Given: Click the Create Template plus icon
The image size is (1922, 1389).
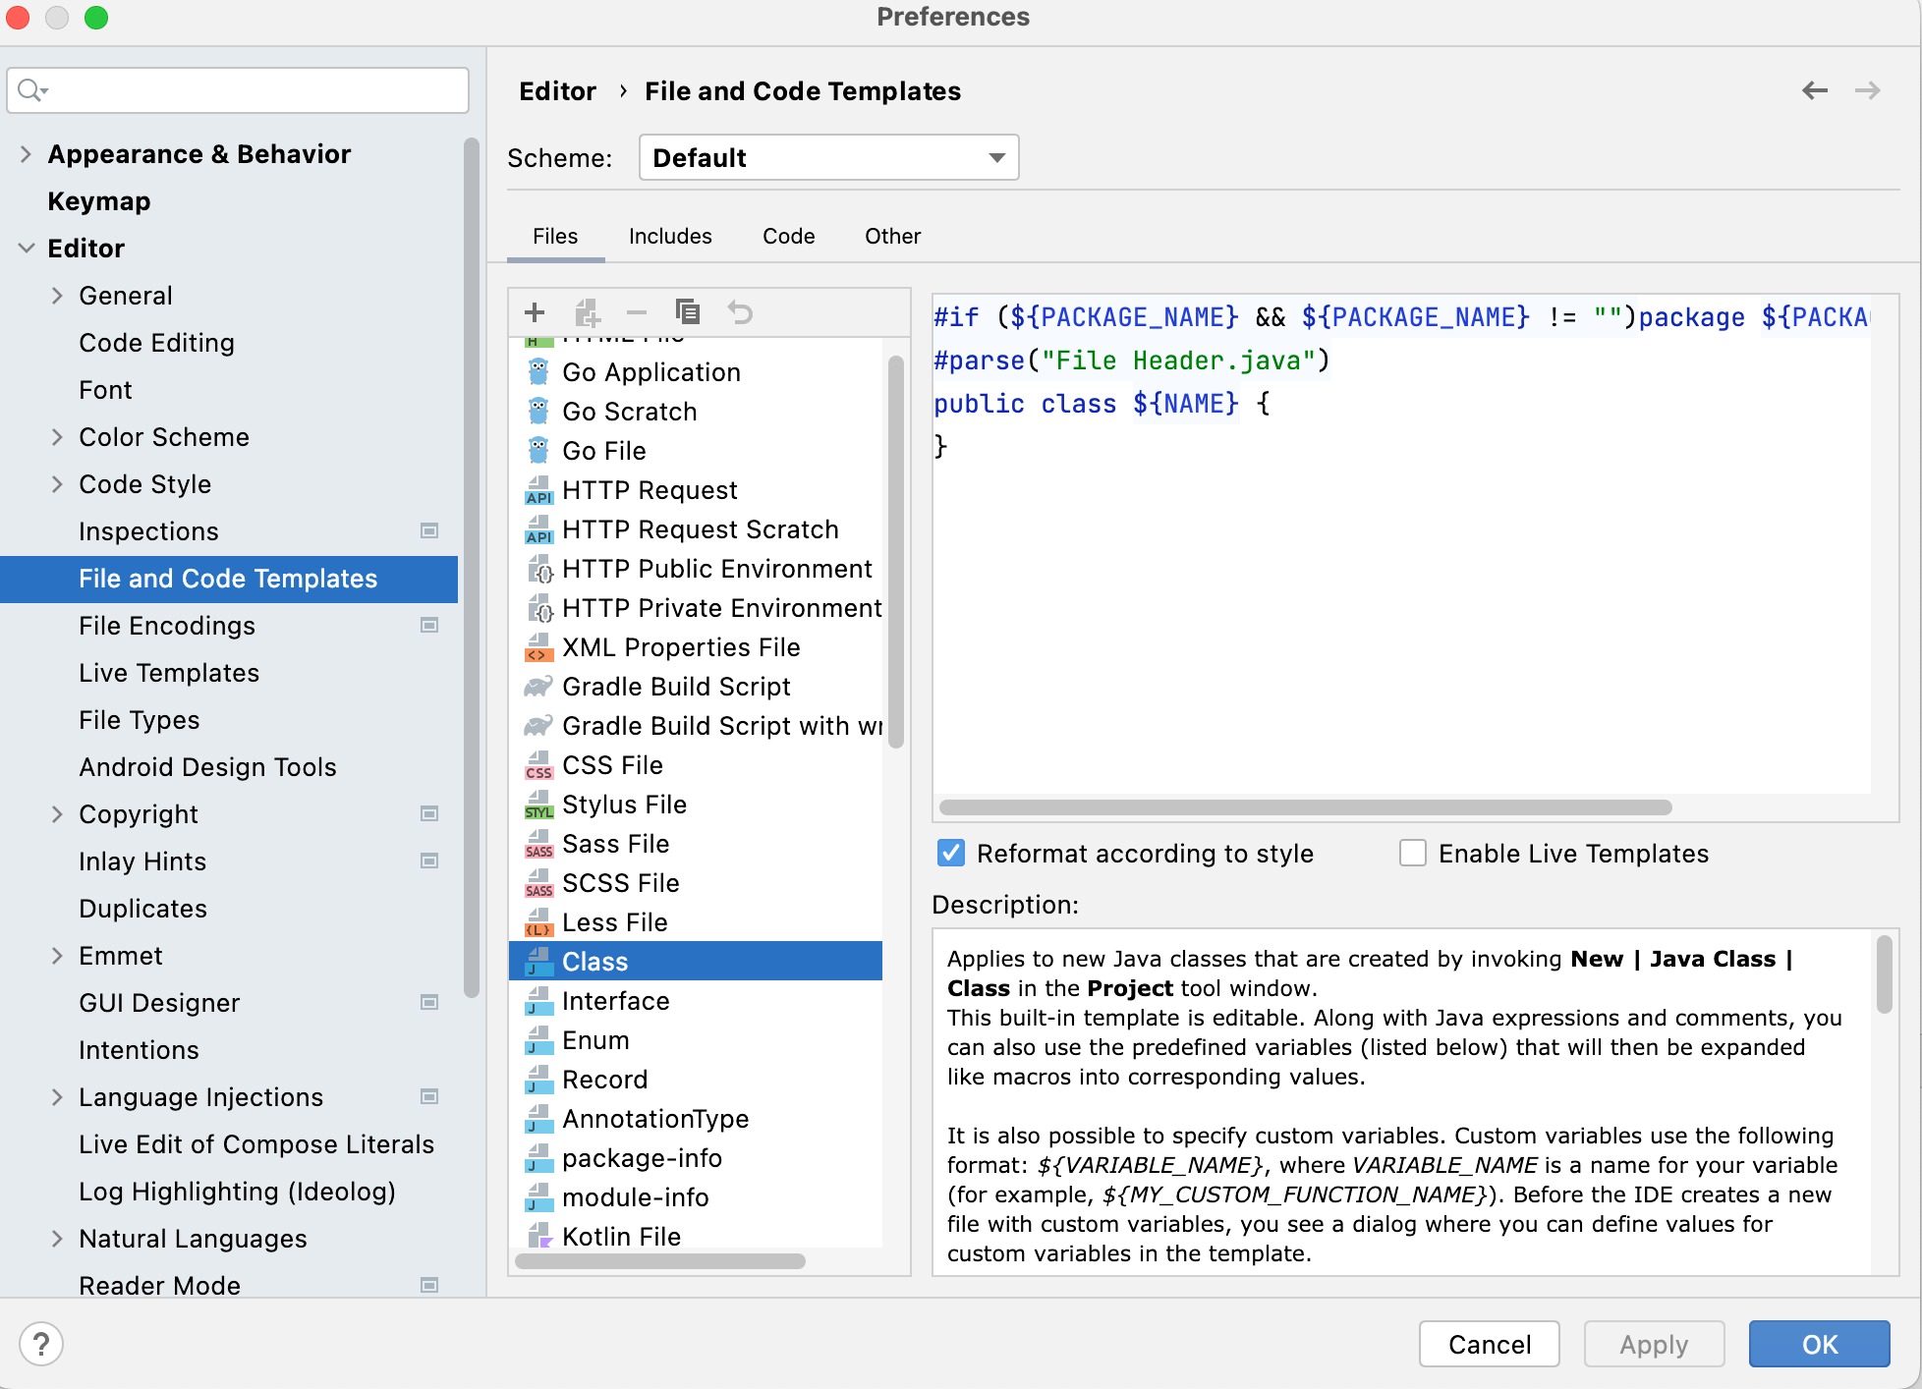Looking at the screenshot, I should tap(535, 312).
